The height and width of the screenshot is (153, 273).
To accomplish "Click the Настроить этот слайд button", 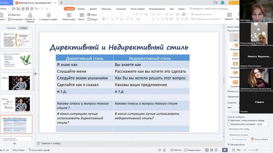I will [239, 129].
